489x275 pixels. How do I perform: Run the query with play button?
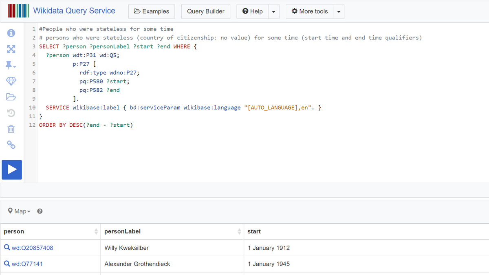pyautogui.click(x=12, y=169)
